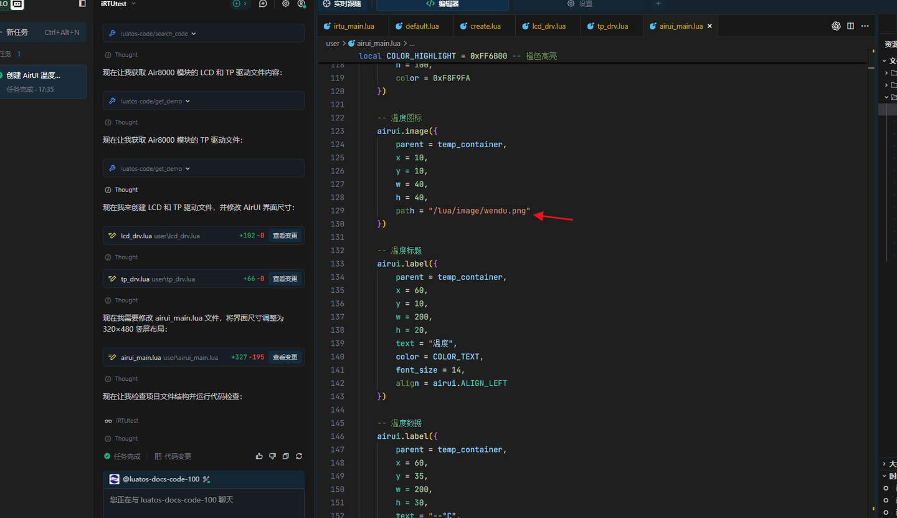Click the ChatGPT icon in editor toolbar

coord(836,26)
